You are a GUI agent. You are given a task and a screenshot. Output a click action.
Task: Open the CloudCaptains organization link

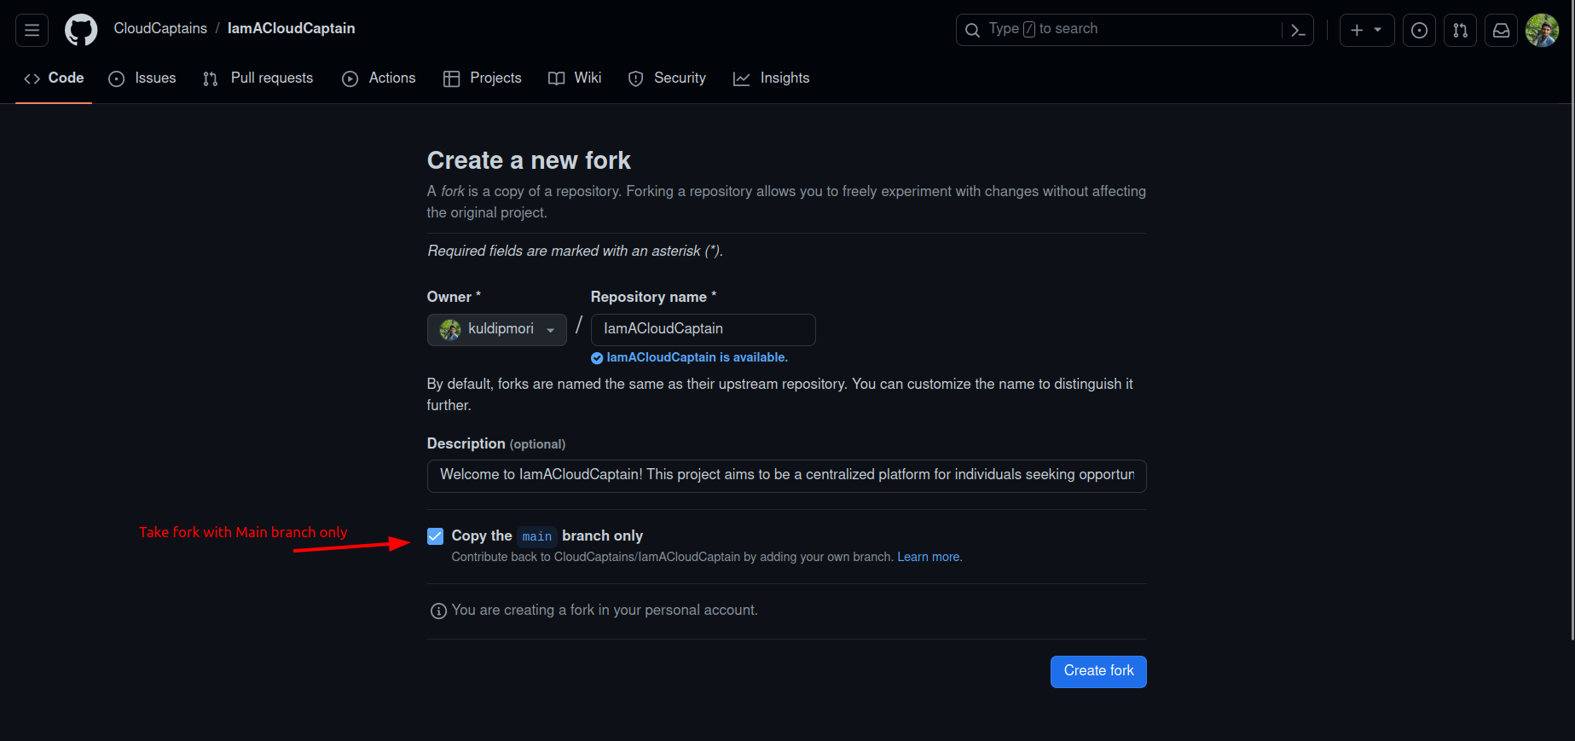[160, 28]
